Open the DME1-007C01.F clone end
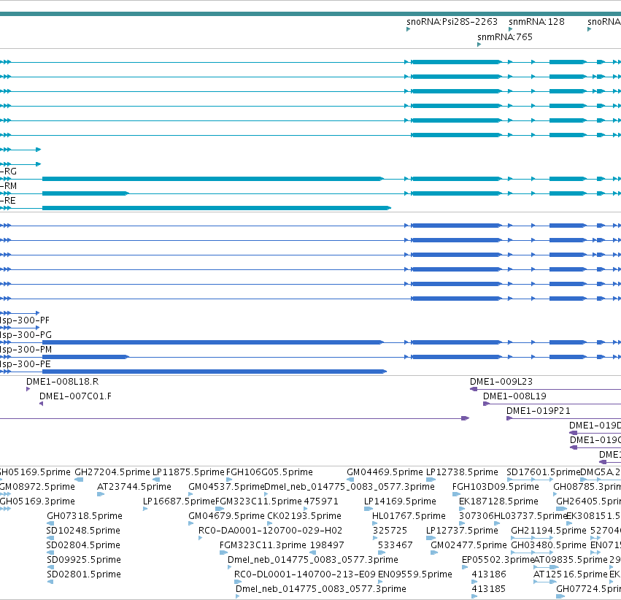 76,396
